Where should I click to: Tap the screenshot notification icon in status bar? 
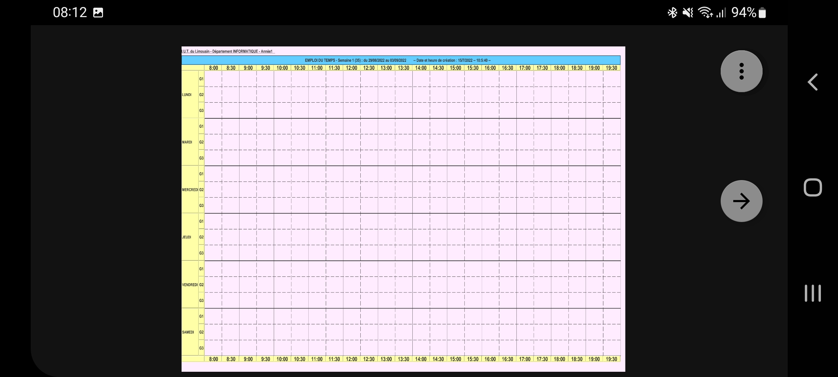point(98,13)
